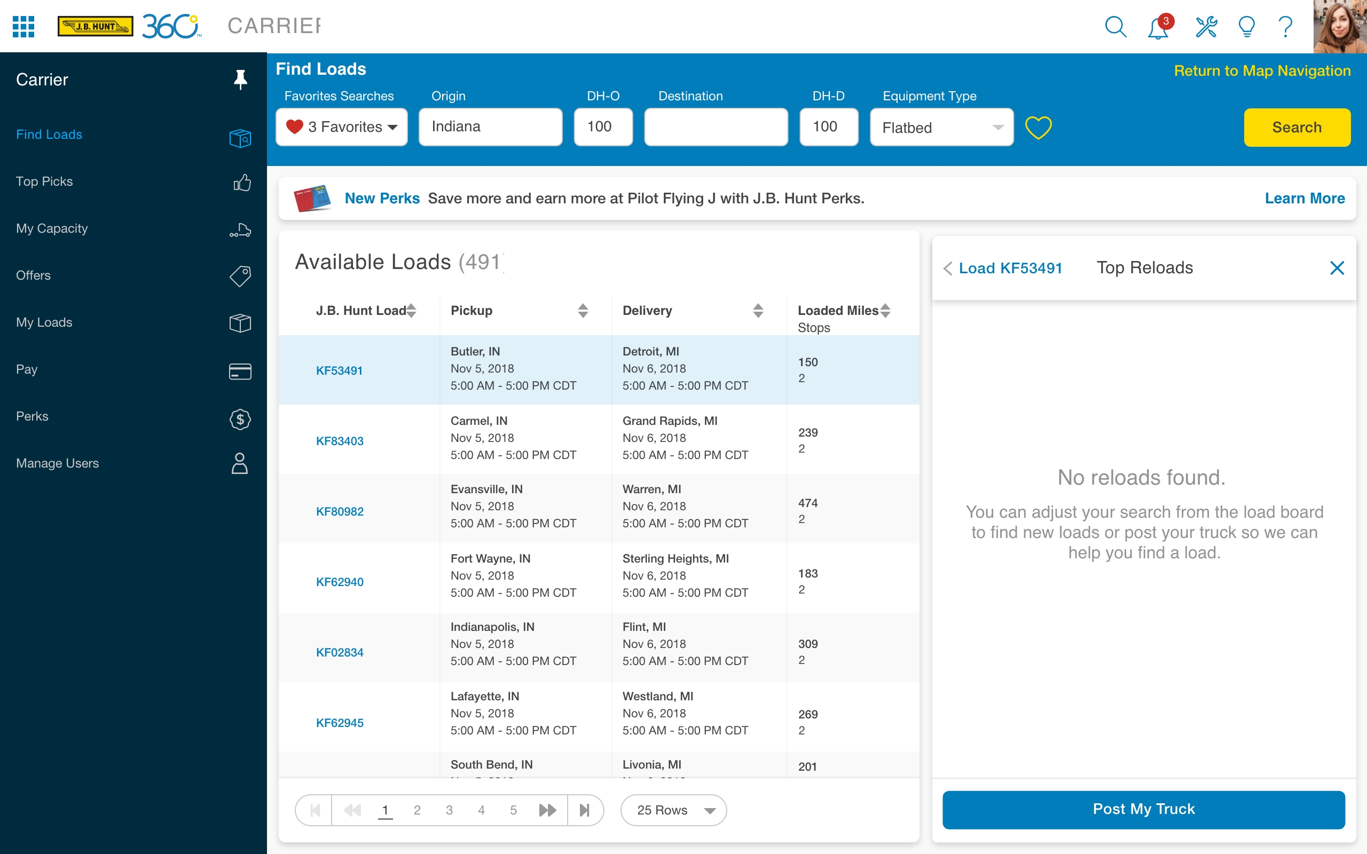Sort table by Pickup column arrows
Screen dimensions: 1367x854
tap(583, 310)
